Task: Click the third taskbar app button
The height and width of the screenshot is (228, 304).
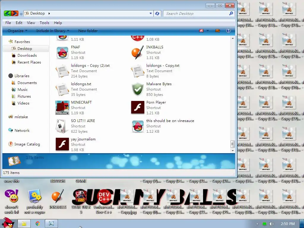Action: click(x=51, y=224)
